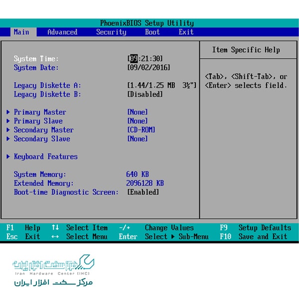
Task: Open Secondary Slave sub-menu label
Action: pos(42,139)
